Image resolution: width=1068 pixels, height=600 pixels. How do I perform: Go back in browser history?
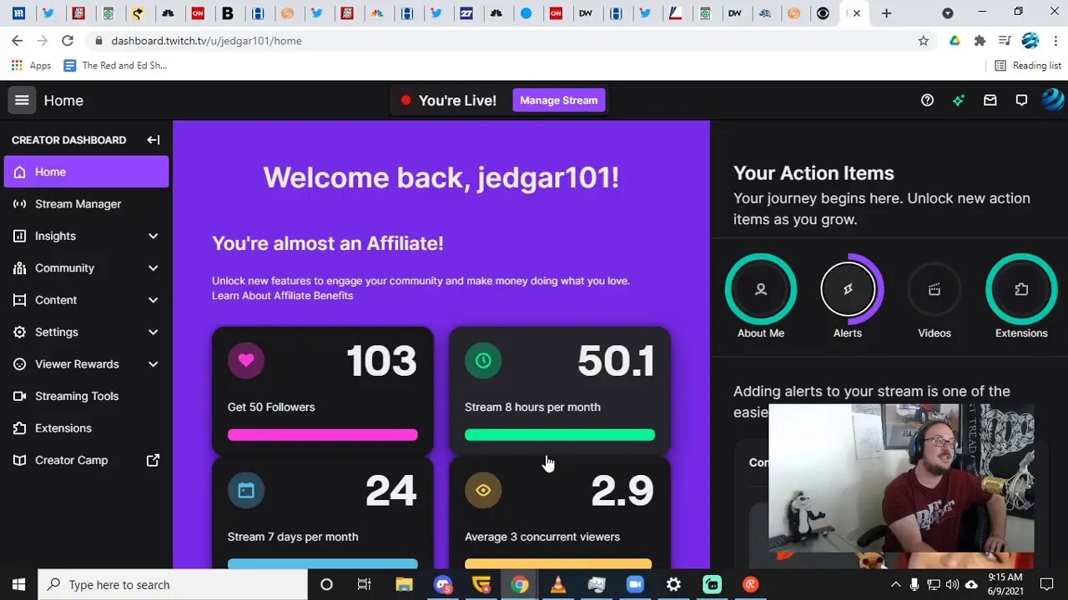(17, 41)
